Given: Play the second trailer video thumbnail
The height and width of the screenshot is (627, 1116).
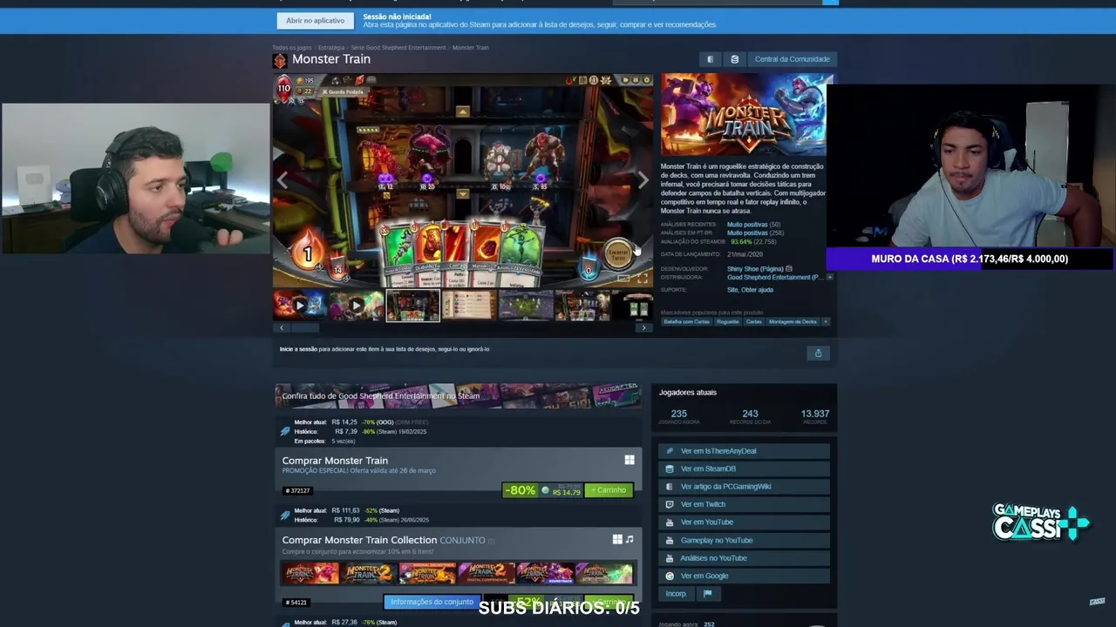Looking at the screenshot, I should (356, 306).
